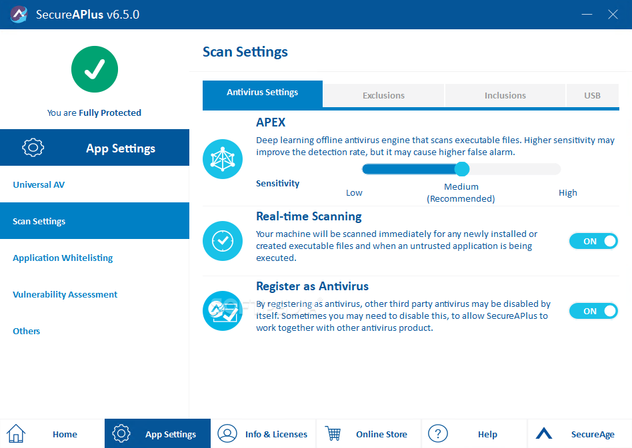
Task: Switch to the Antivirus Settings tab
Action: [x=263, y=94]
